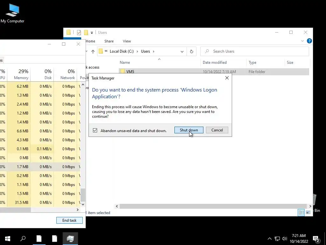Switch to details view layout icon
Screen dimensions: 326x245
(x=301, y=212)
